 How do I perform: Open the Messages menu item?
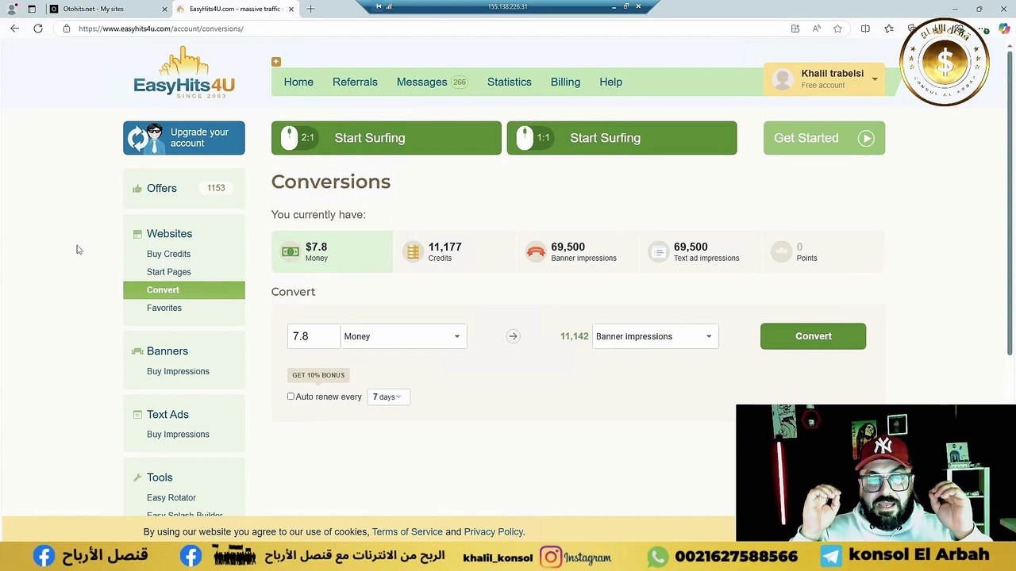click(x=421, y=82)
